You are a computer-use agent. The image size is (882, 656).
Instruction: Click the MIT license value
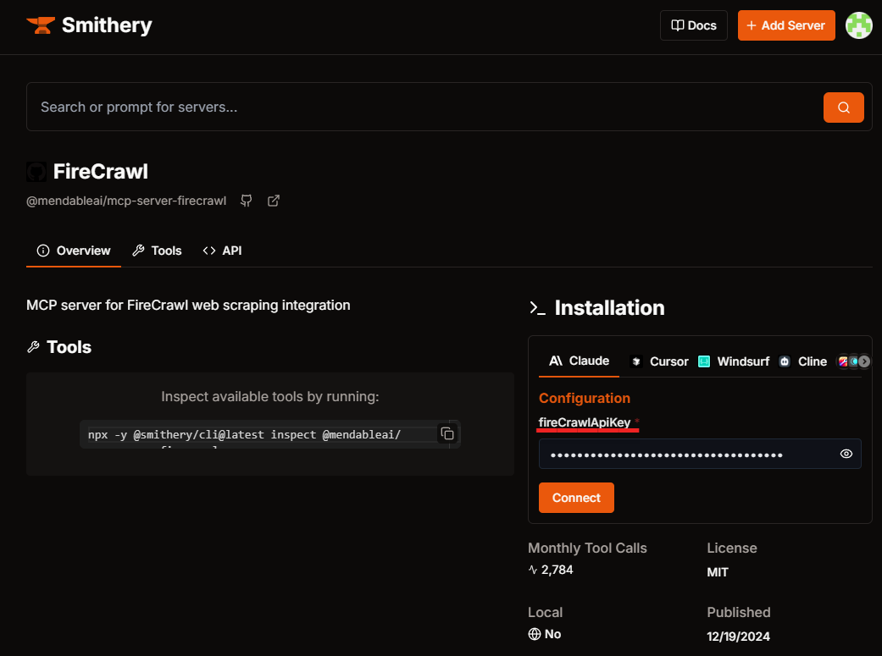(x=717, y=572)
